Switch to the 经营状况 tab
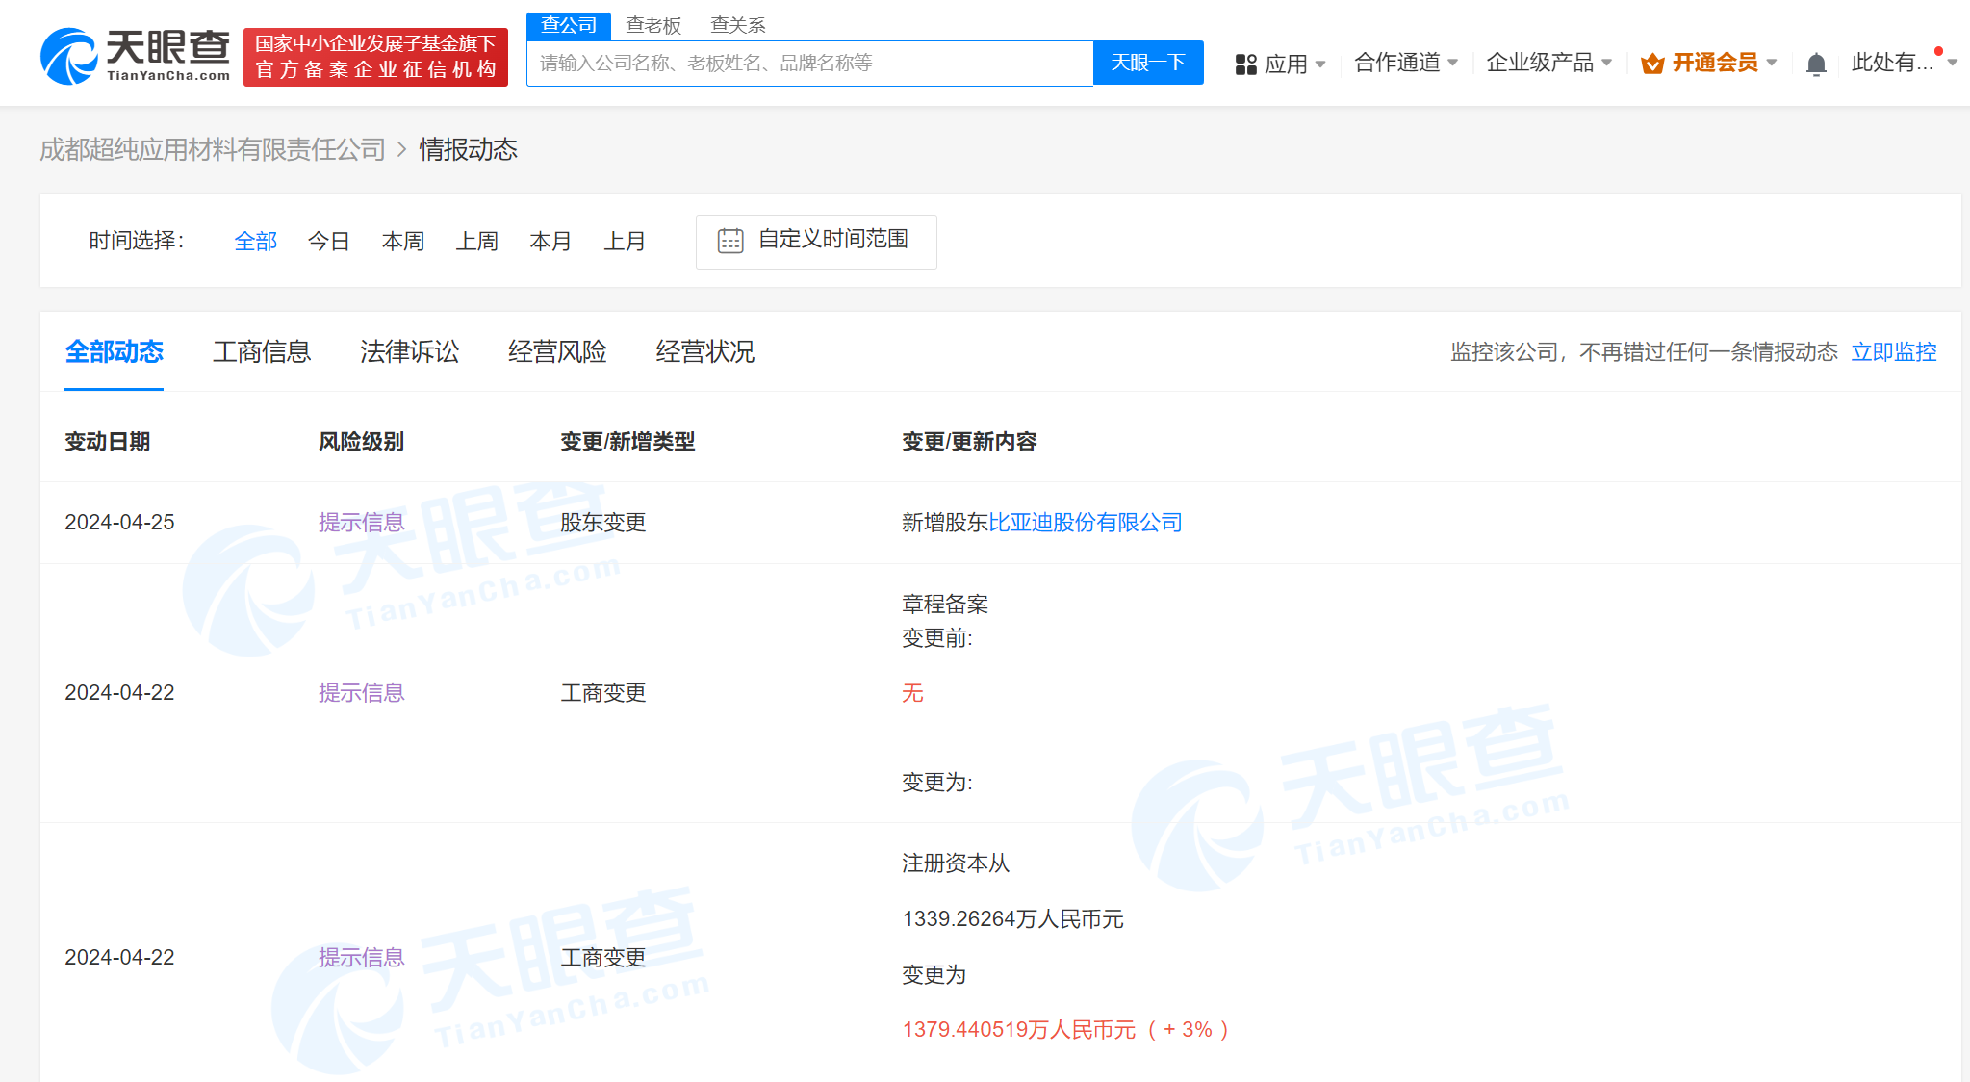 tap(704, 352)
